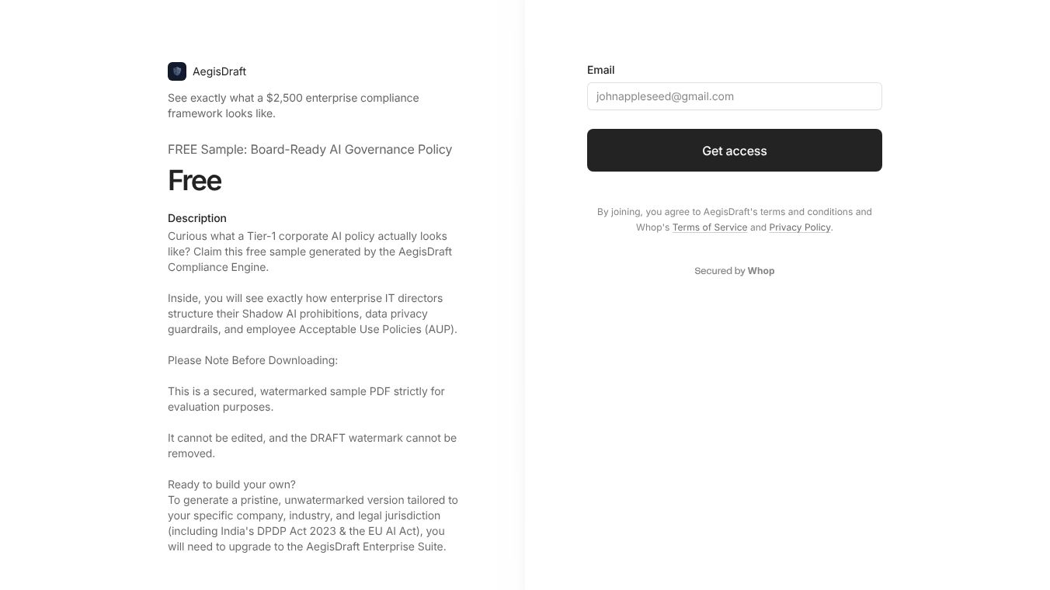This screenshot has height=590, width=1050.
Task: Click the large Free price heading
Action: coord(195,181)
